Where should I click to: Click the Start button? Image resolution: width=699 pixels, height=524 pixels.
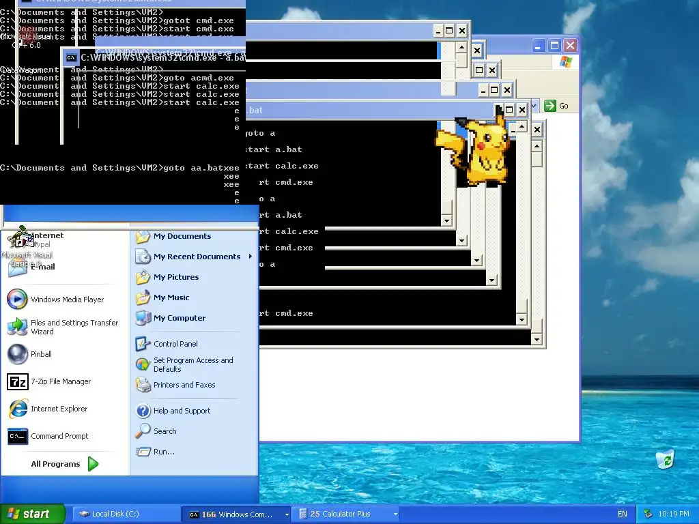click(32, 514)
